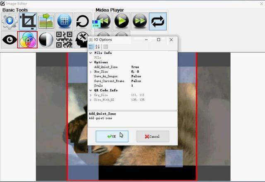The height and width of the screenshot is (182, 265).
Task: Click the head with wrench tools icon
Action: click(x=82, y=40)
